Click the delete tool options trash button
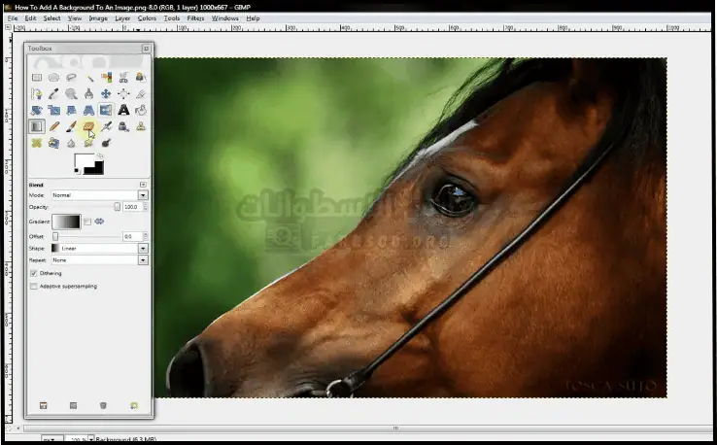This screenshot has height=445, width=717. [103, 405]
